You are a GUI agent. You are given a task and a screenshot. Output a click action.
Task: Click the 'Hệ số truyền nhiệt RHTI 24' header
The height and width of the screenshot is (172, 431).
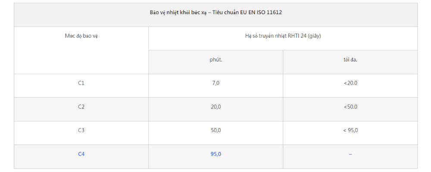tap(283, 36)
